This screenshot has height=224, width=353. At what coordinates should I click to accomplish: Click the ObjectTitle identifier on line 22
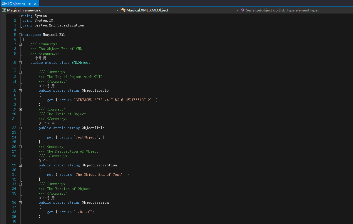coord(93,128)
